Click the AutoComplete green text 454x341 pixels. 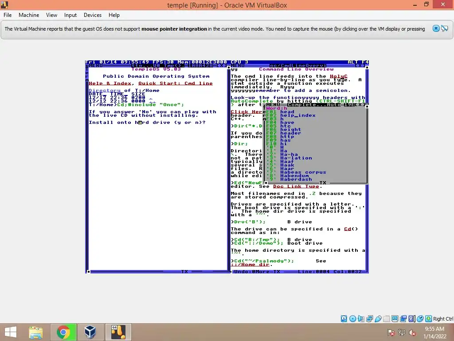tap(252, 101)
